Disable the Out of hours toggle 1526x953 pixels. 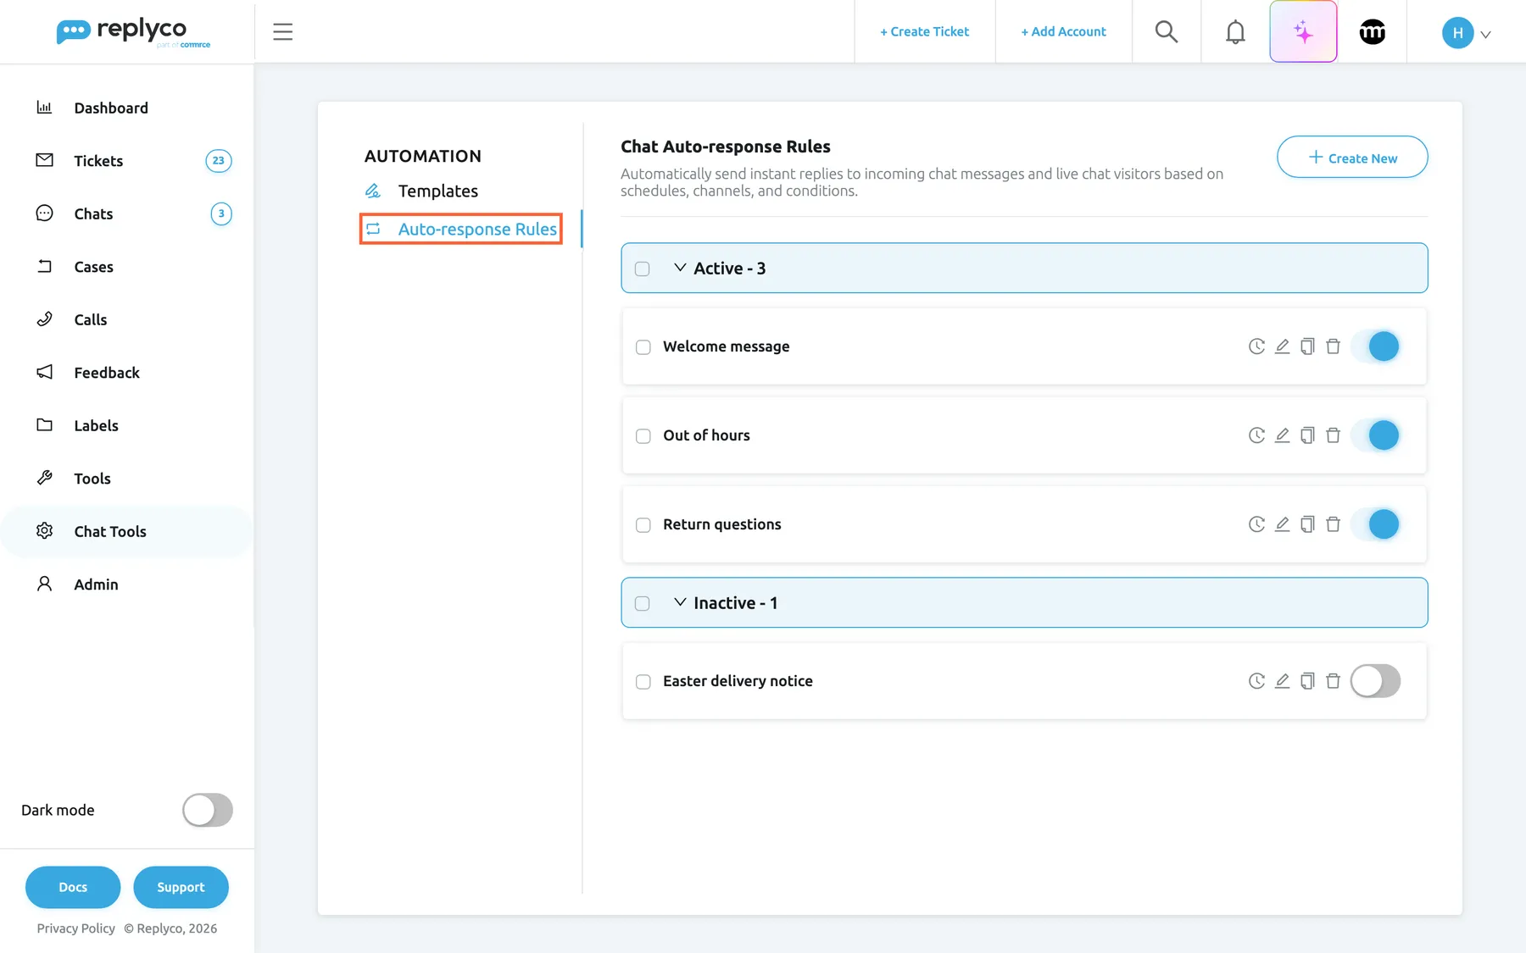[1375, 435]
